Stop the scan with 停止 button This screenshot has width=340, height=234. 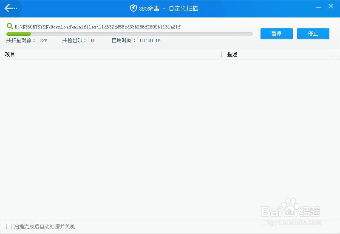pyautogui.click(x=313, y=34)
